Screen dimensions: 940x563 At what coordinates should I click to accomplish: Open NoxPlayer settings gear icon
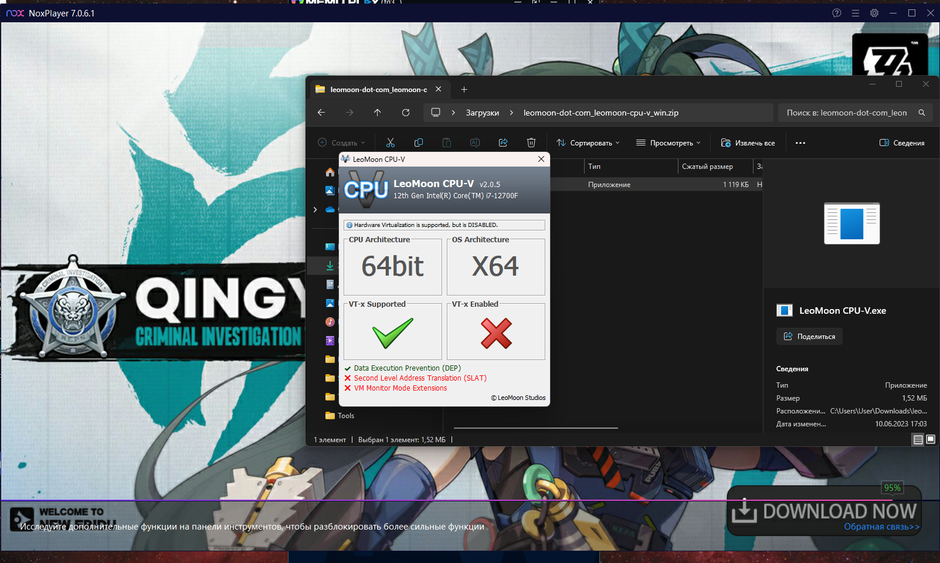pos(874,13)
